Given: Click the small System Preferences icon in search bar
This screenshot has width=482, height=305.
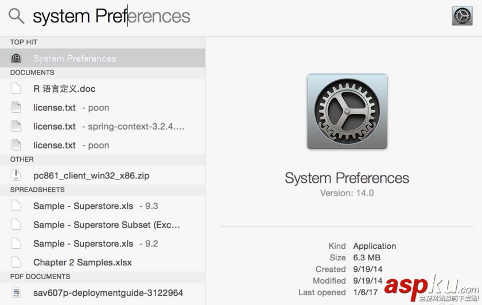Looking at the screenshot, I should 462,16.
